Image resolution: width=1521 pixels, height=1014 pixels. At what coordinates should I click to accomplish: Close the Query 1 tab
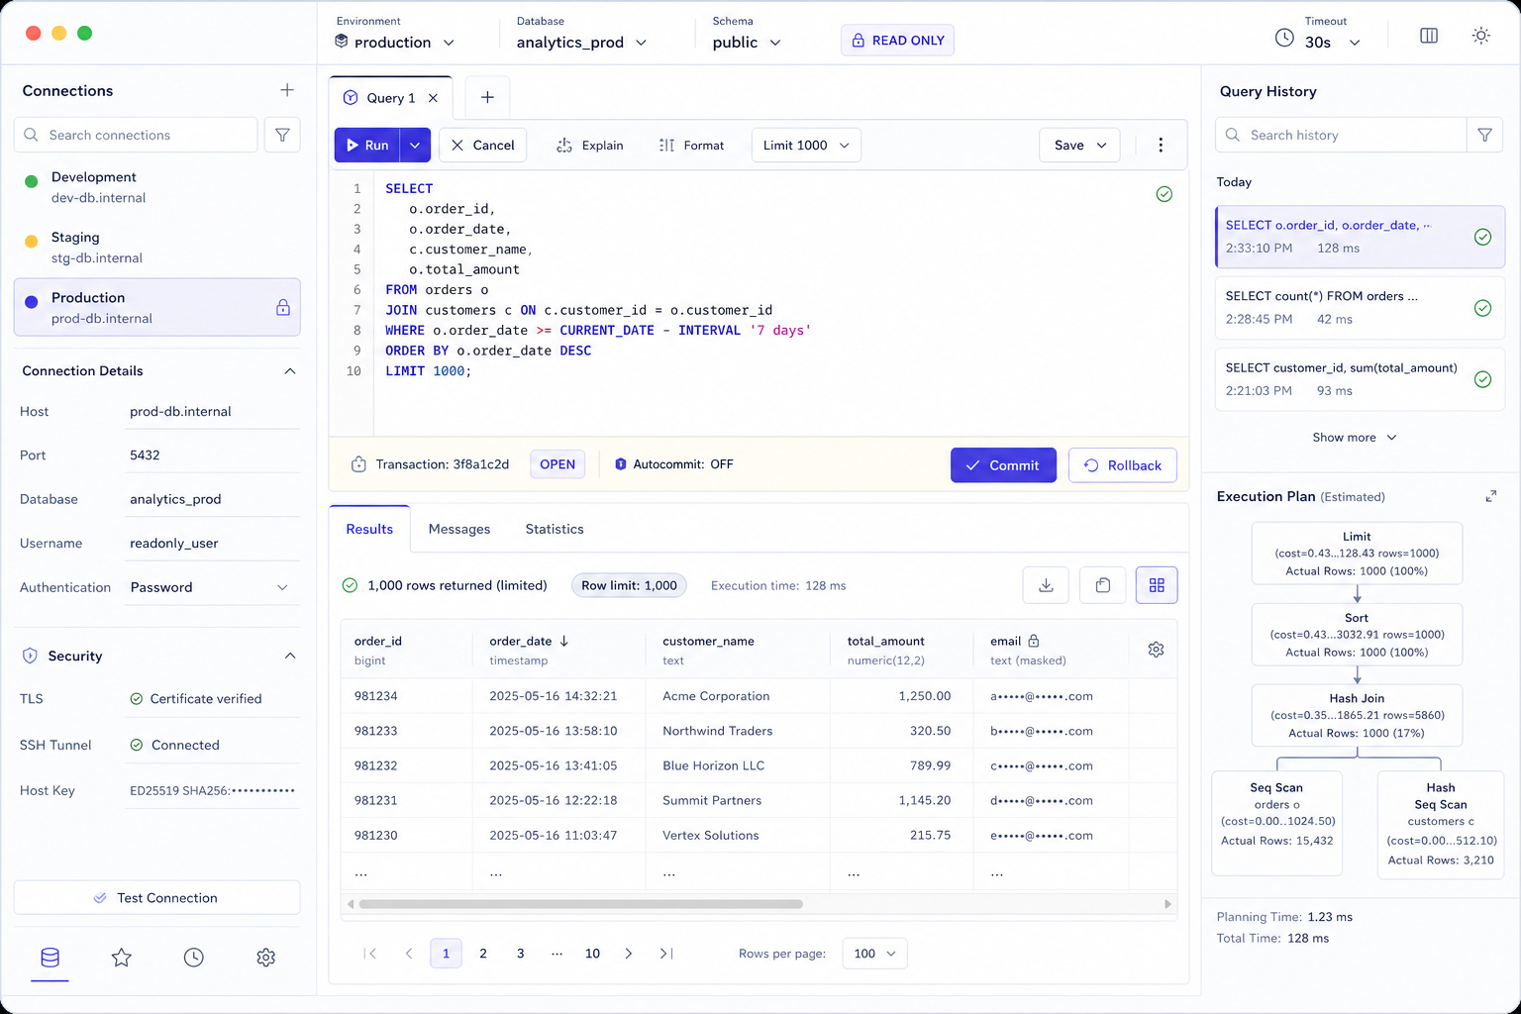tap(433, 98)
